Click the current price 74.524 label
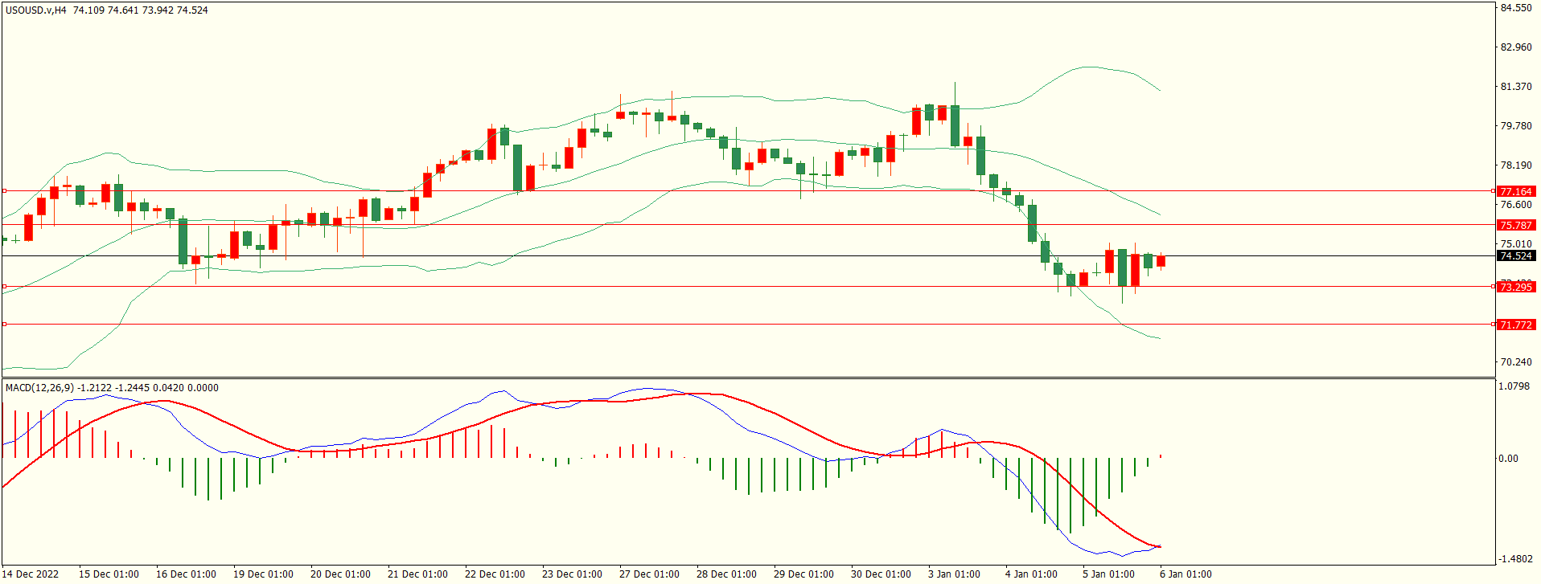This screenshot has height=584, width=1541. tap(1516, 255)
